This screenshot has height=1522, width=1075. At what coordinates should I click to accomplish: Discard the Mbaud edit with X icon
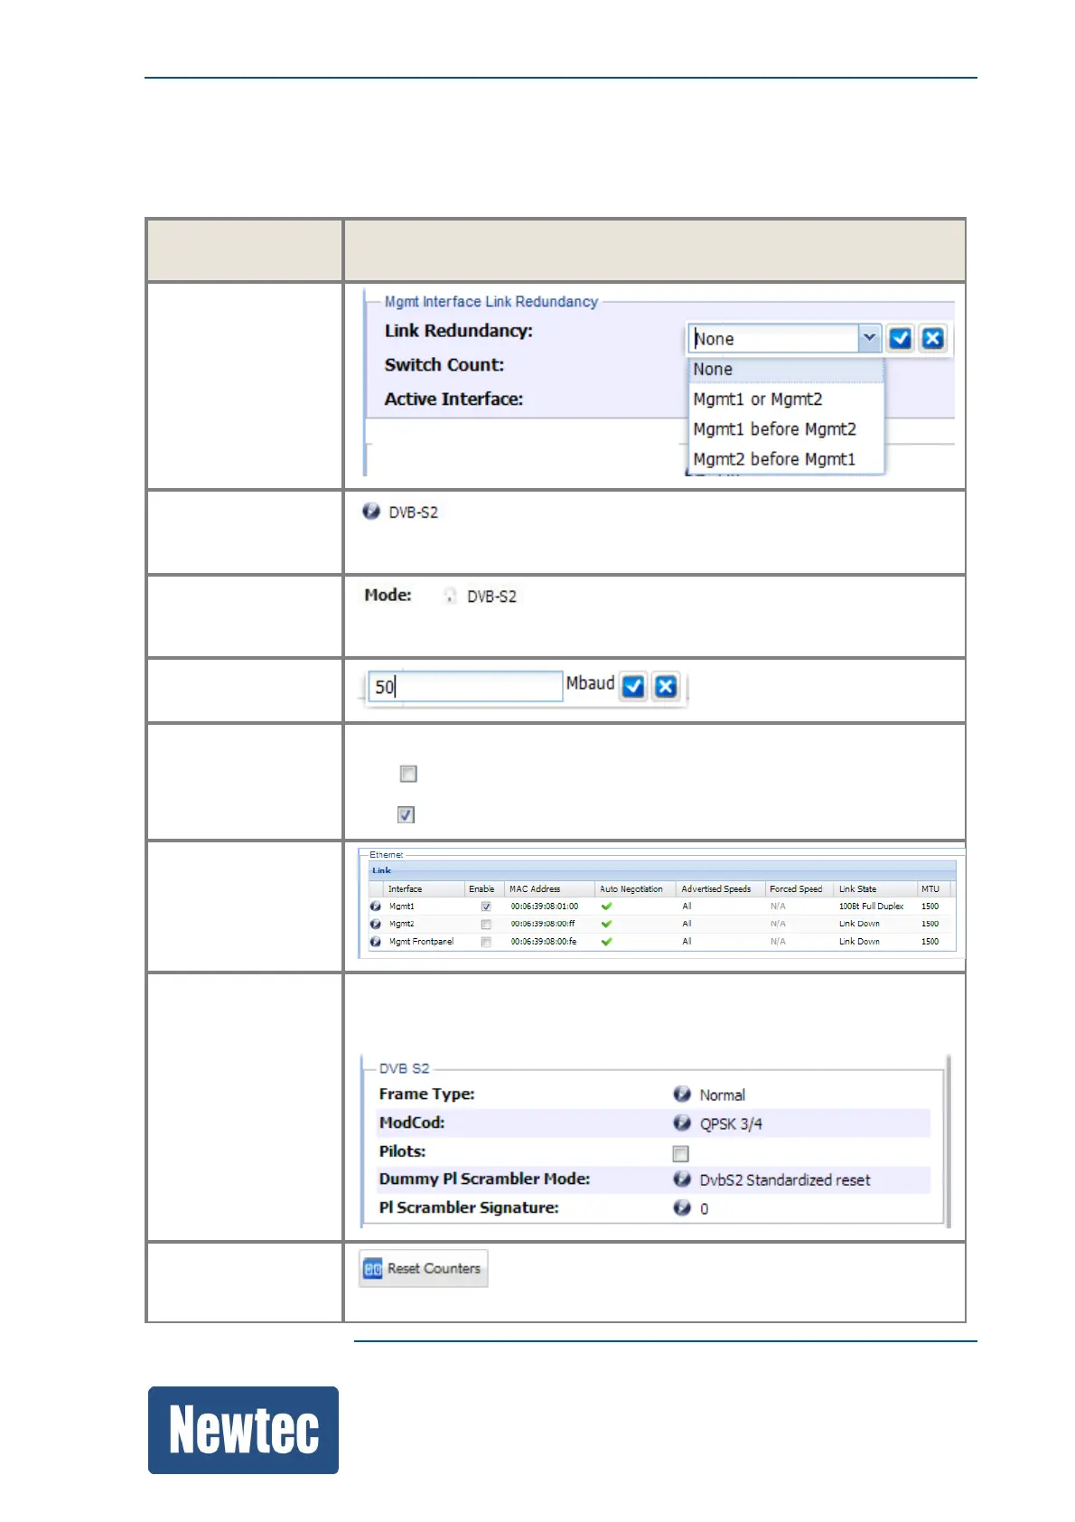[x=666, y=687]
